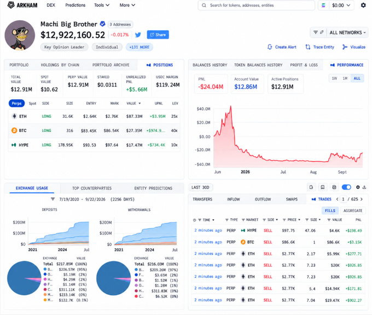
Task: Switch trades view to Aggregate
Action: click(353, 210)
